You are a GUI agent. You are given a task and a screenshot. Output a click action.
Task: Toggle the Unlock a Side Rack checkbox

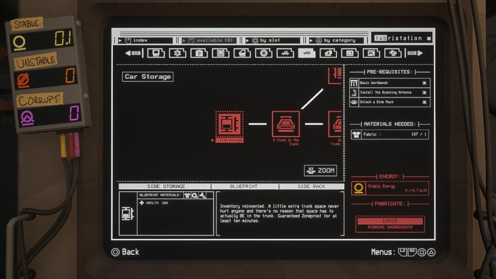(x=424, y=102)
